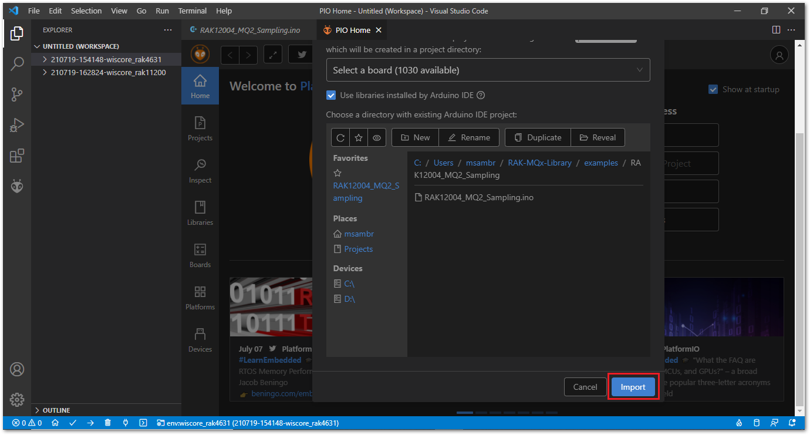This screenshot has width=810, height=435.
Task: Click the help icon beside Arduino libraries option
Action: point(481,95)
